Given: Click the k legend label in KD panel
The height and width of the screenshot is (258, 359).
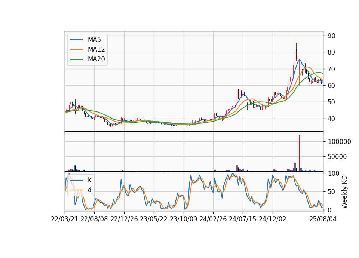Looking at the screenshot, I should pos(89,180).
